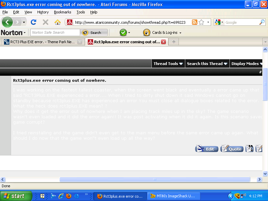Click the Norton Safe Search field
The width and height of the screenshot is (268, 201).
pyautogui.click(x=55, y=32)
